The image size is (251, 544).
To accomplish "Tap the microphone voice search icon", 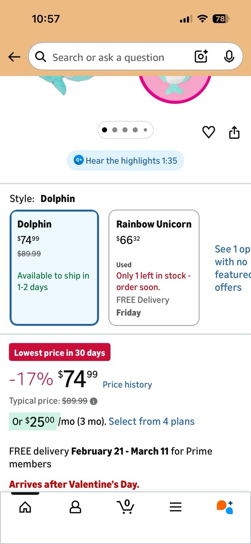I will pyautogui.click(x=229, y=56).
